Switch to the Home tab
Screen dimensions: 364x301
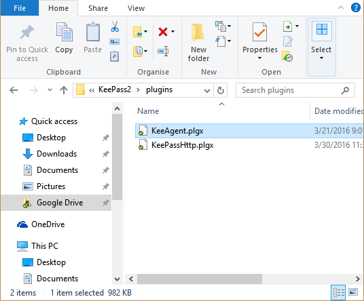58,8
